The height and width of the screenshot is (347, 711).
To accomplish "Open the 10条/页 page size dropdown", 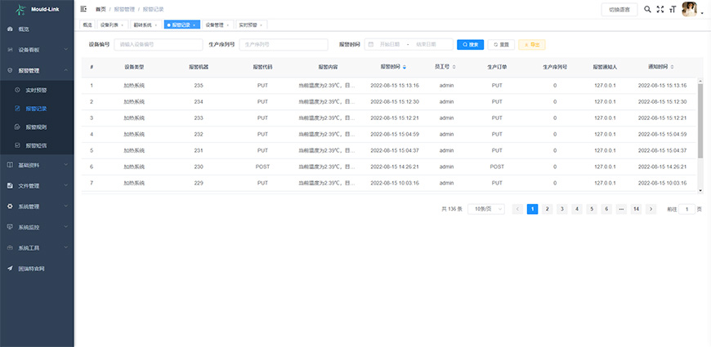I will pos(489,209).
